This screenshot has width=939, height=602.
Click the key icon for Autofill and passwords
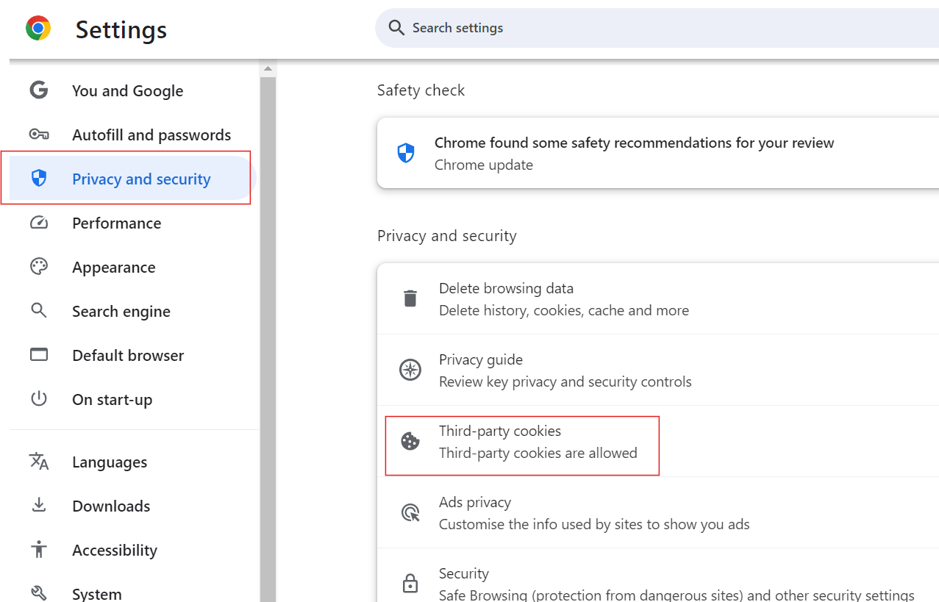tap(38, 135)
